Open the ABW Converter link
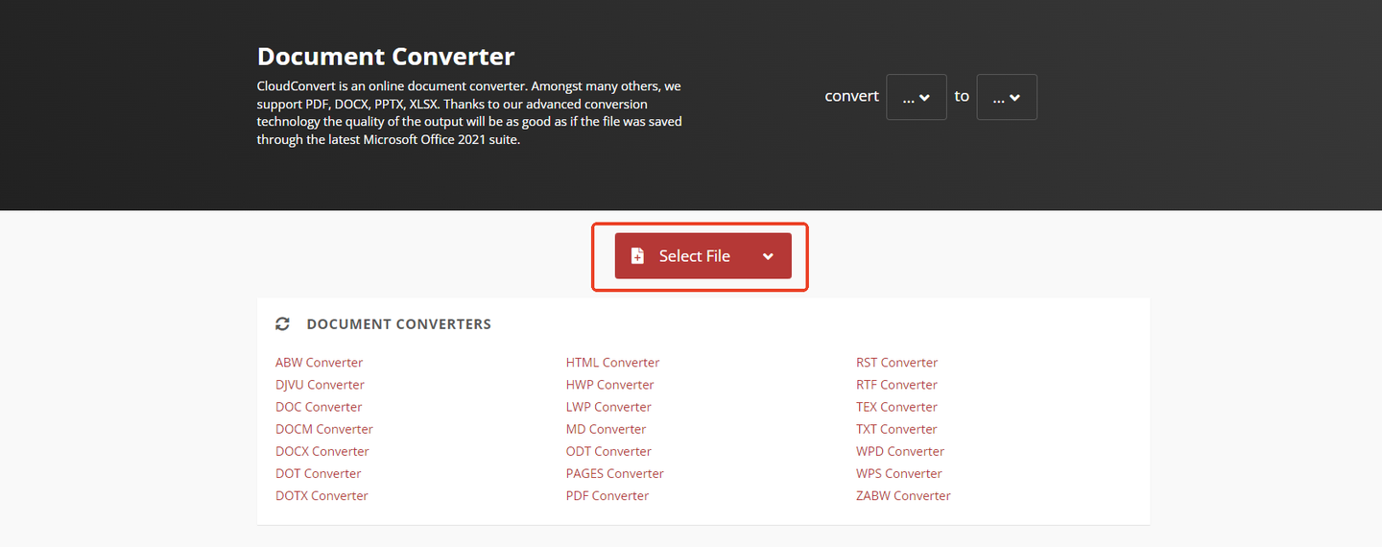The height and width of the screenshot is (547, 1382). [x=319, y=363]
